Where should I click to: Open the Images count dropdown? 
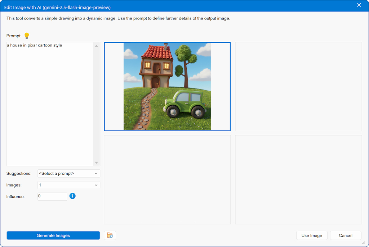click(x=69, y=185)
